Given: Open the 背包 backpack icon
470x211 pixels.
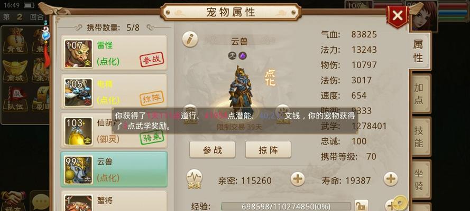Looking at the screenshot, I should click(15, 41).
